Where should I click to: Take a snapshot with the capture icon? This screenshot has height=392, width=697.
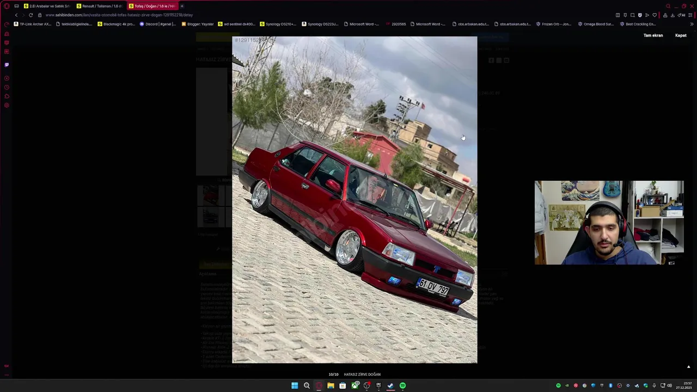632,15
